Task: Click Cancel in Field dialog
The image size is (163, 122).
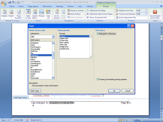Action: click(128, 91)
